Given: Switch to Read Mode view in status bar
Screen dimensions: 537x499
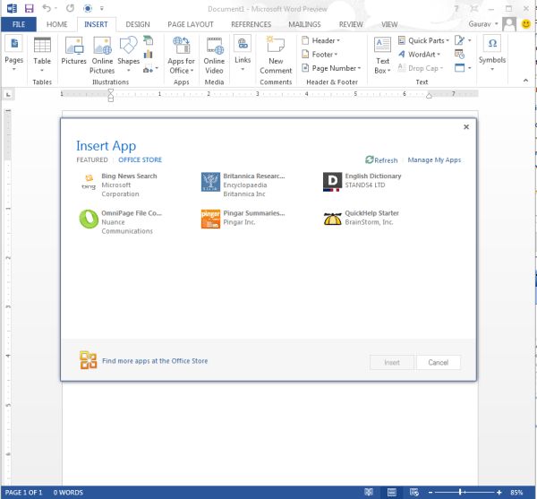Looking at the screenshot, I should click(369, 492).
